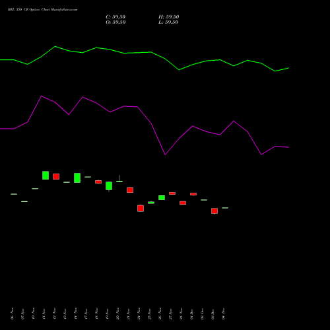
Task: Click the 24 Nov date label
Action: [139, 313]
